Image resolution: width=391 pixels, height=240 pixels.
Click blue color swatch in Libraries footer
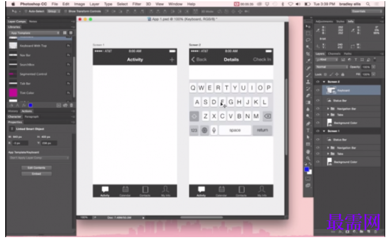click(x=31, y=105)
